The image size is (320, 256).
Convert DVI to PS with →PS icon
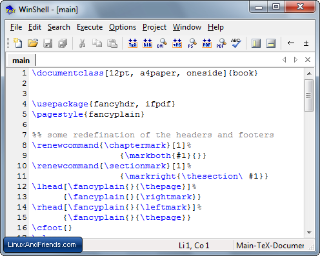(x=177, y=43)
